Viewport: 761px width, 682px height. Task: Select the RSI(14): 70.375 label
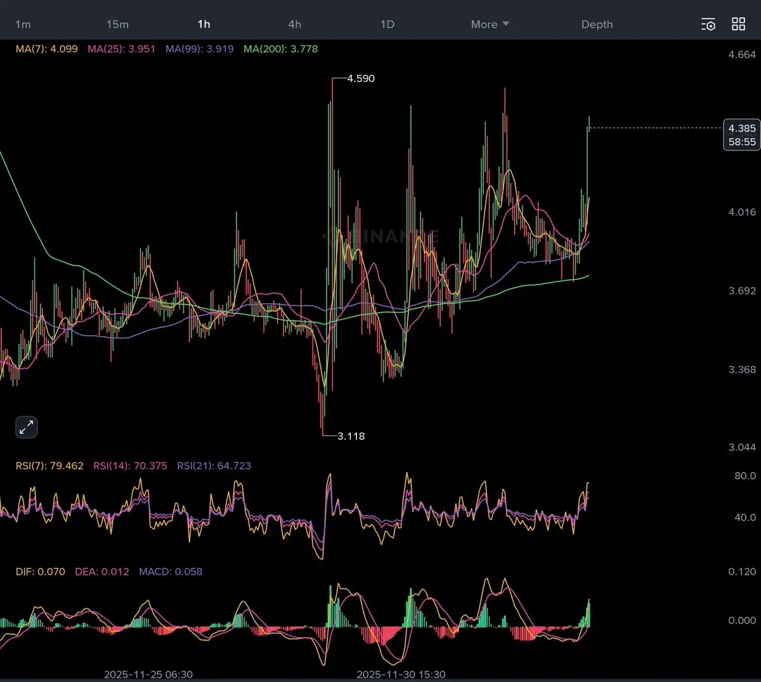click(130, 466)
